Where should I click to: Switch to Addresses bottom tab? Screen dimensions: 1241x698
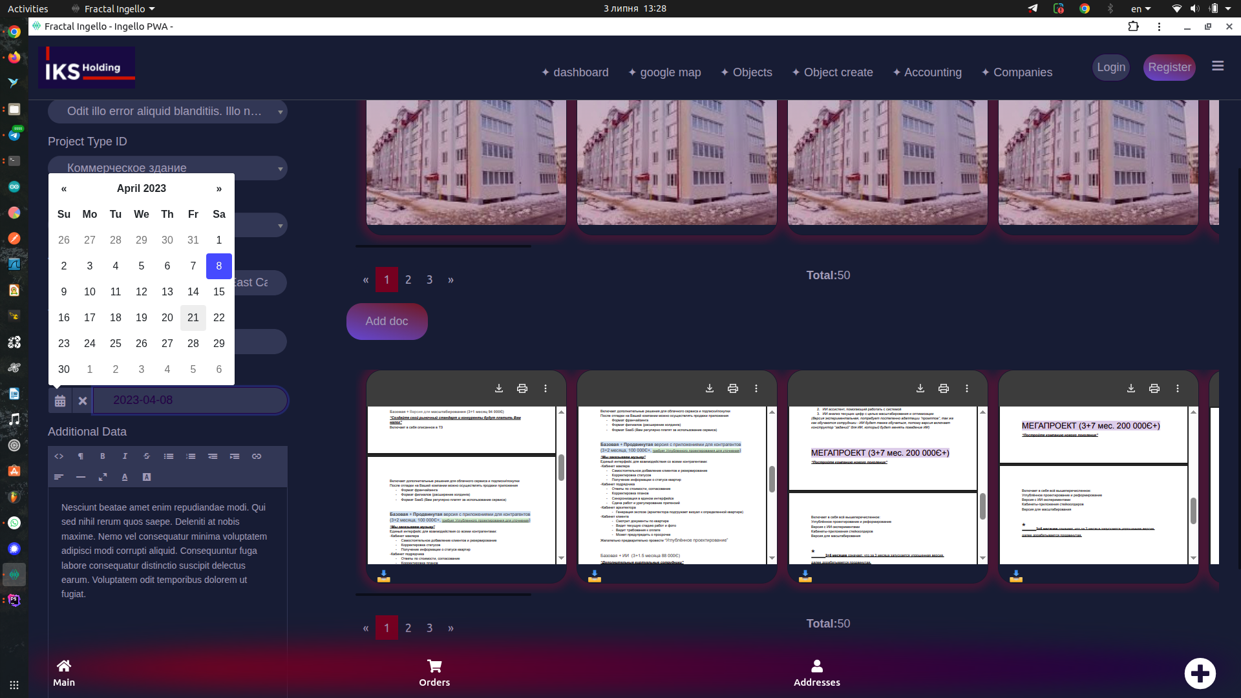(817, 673)
